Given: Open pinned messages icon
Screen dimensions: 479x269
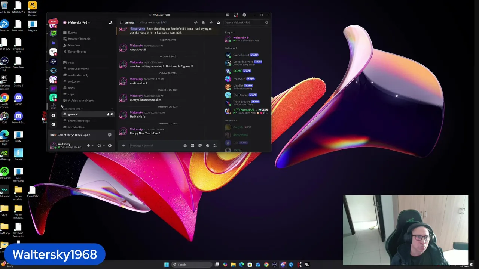Looking at the screenshot, I should [x=211, y=22].
